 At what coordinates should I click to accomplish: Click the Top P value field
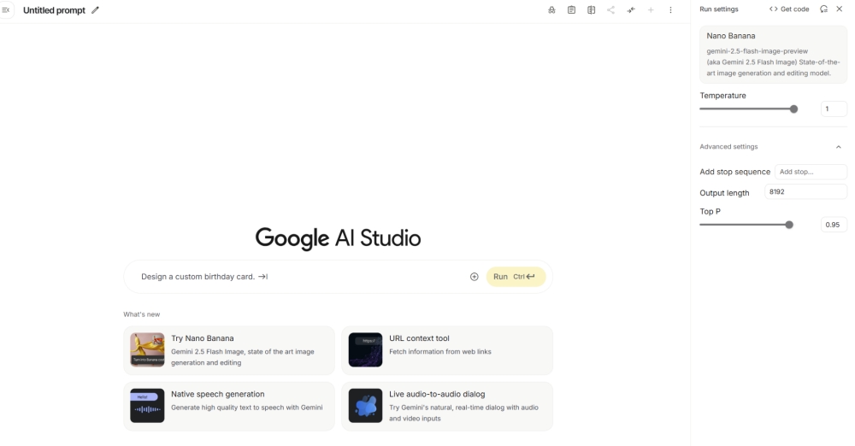[833, 225]
